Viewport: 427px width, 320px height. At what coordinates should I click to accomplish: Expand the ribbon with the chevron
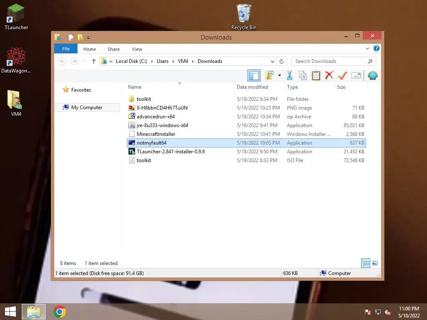point(367,48)
